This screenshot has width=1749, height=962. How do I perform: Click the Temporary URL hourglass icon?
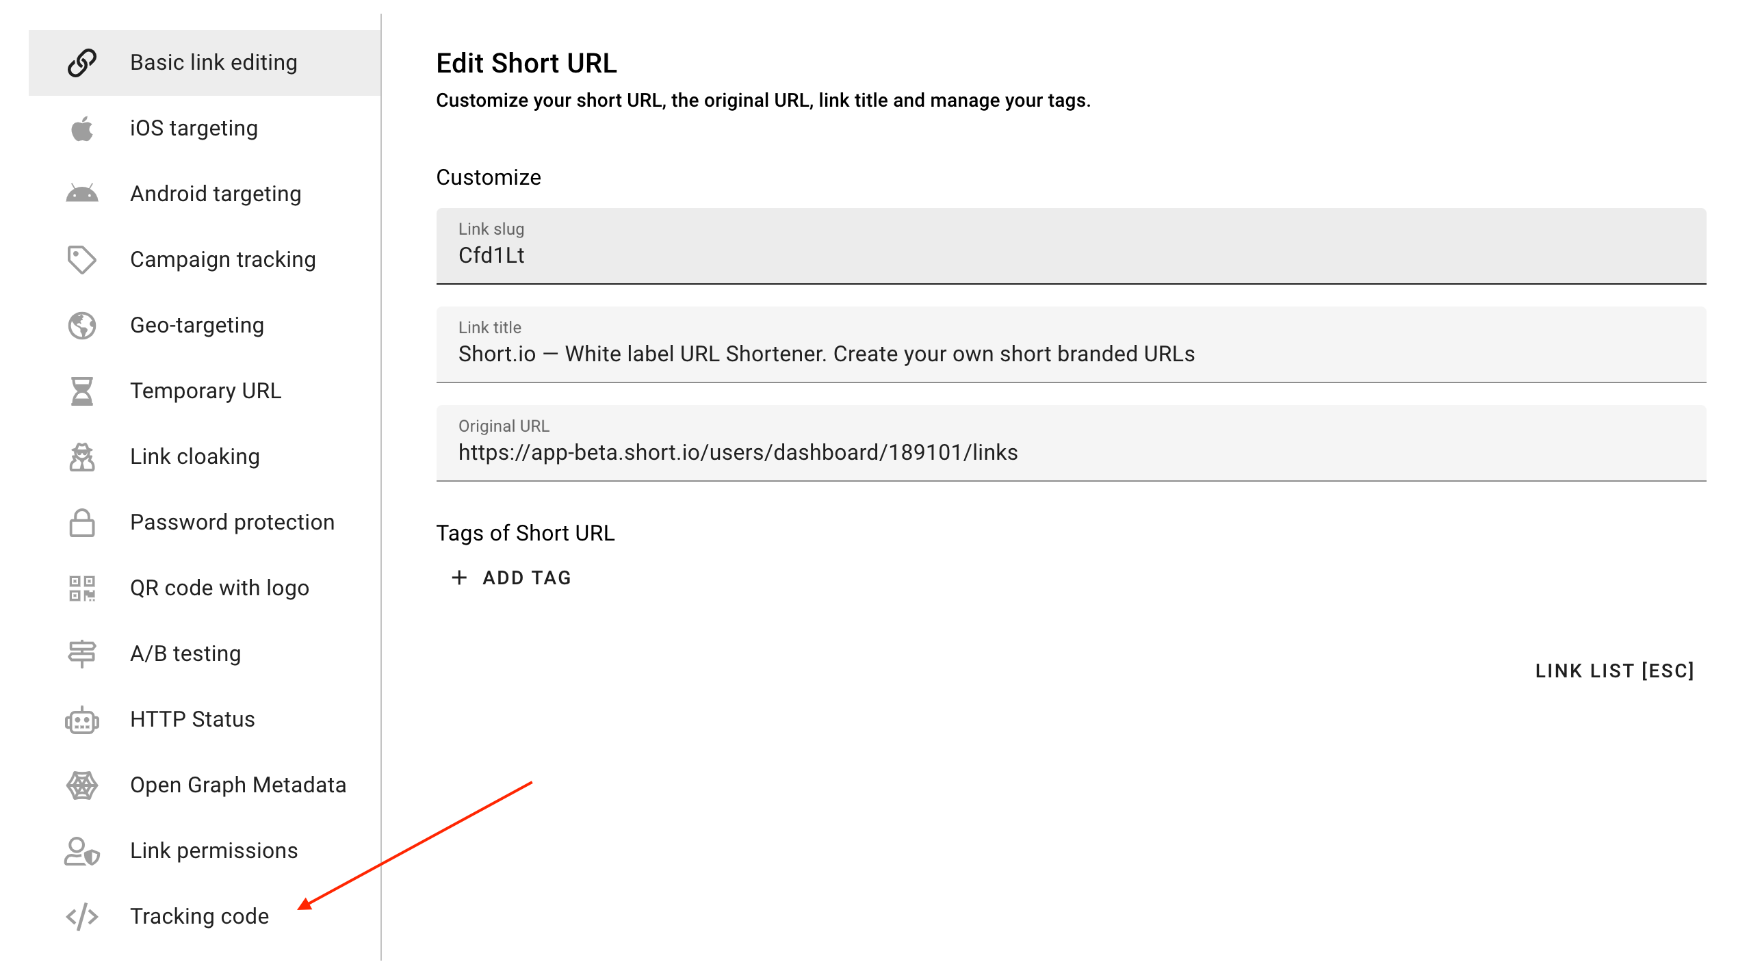(82, 391)
